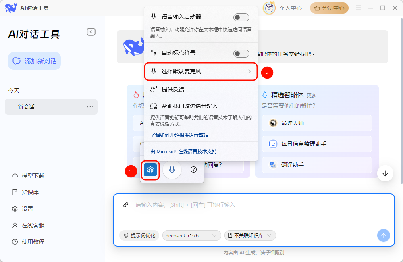Enable the 自动标点符号 toggle

coord(241,53)
